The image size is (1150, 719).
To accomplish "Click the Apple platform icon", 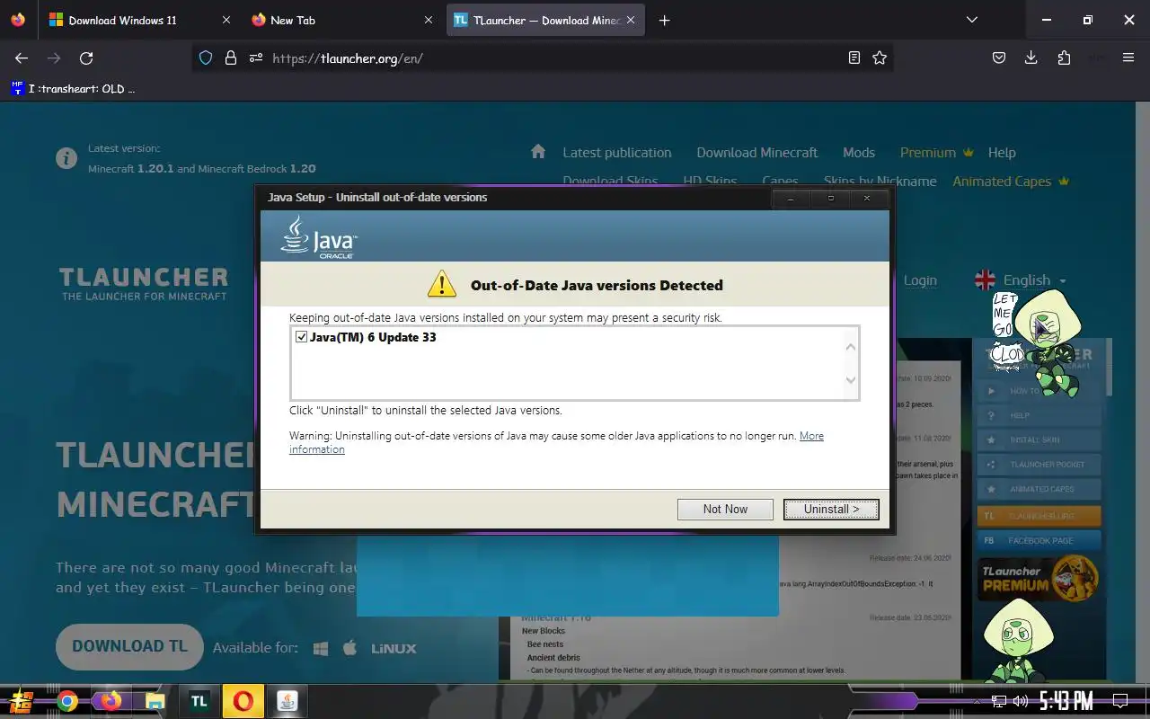I will pos(350,648).
